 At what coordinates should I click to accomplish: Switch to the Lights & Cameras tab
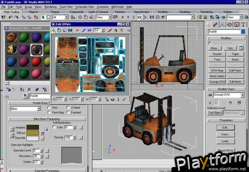[x=99, y=12]
